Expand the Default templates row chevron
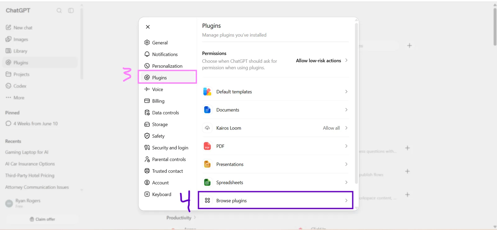The height and width of the screenshot is (230, 497). click(346, 92)
